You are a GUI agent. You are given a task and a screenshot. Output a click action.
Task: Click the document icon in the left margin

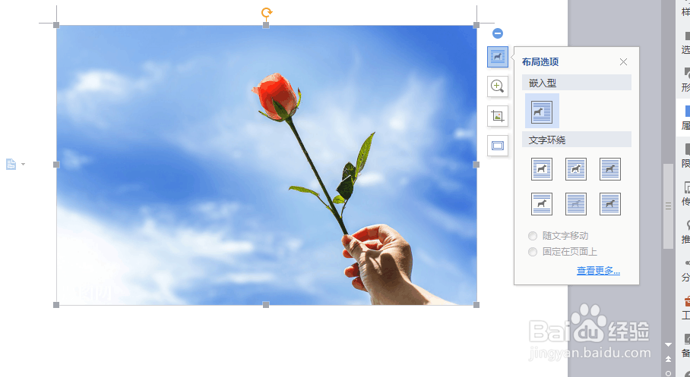(11, 165)
